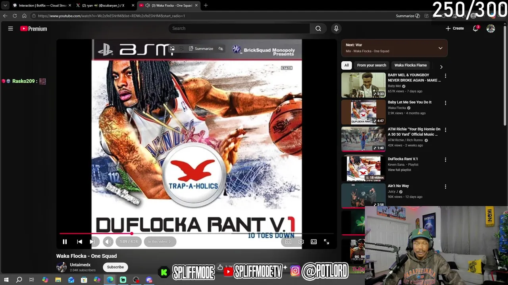Click Summarize on video overlay toolbar

(x=201, y=49)
